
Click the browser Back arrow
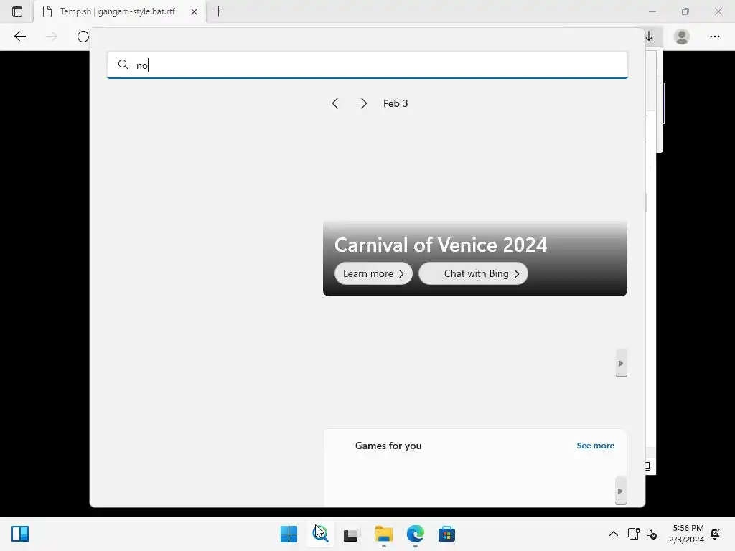19,37
